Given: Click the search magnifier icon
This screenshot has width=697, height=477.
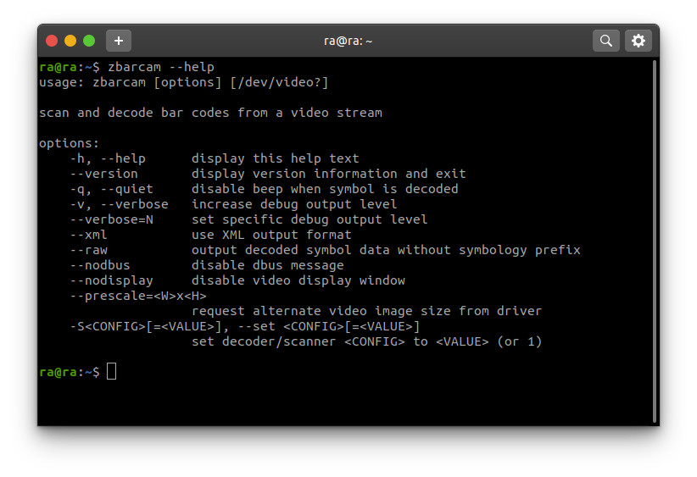Looking at the screenshot, I should pos(605,40).
